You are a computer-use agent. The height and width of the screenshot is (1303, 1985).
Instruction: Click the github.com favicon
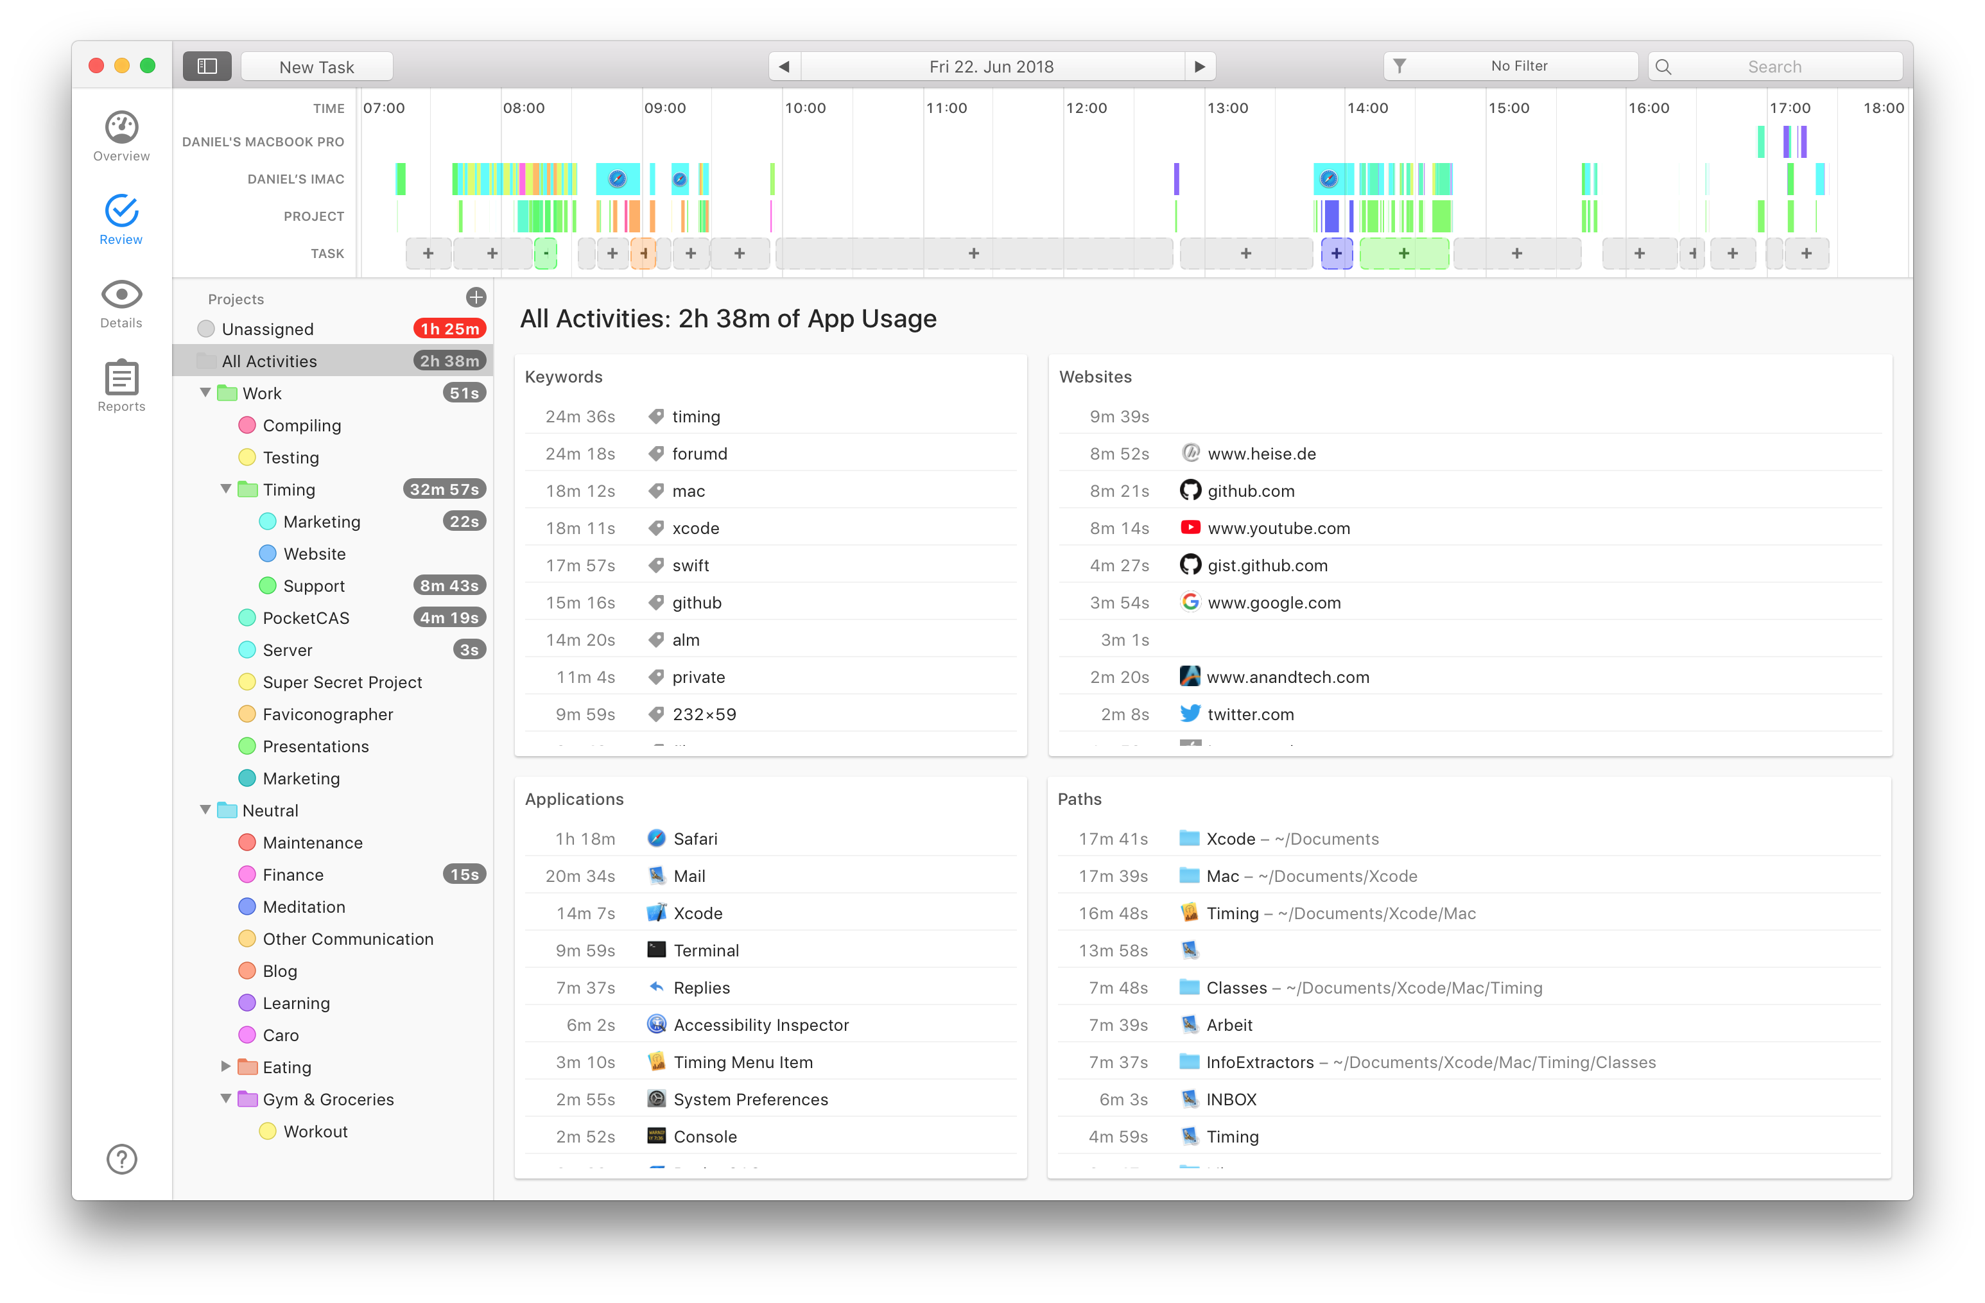[x=1190, y=490]
